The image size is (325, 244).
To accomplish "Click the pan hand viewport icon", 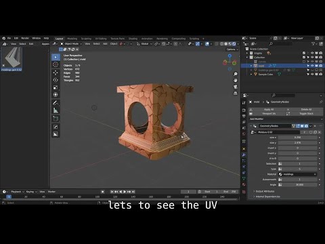I will pos(236,81).
